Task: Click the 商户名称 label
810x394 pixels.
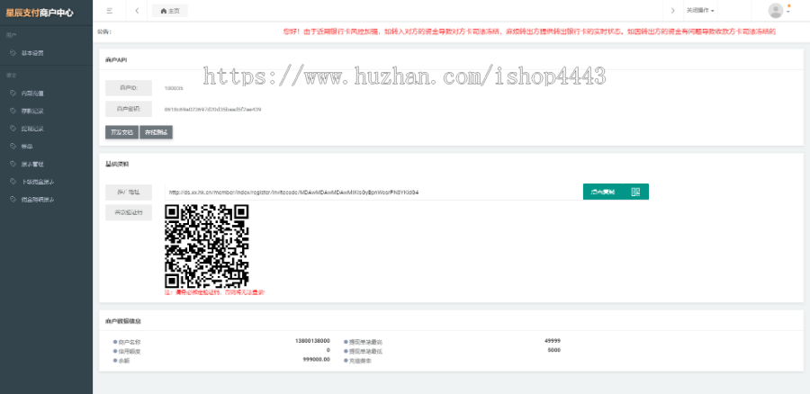Action: tap(129, 342)
